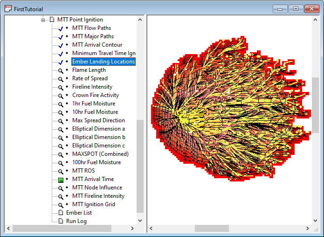This screenshot has width=324, height=237.
Task: Click the Run Log document icon
Action: point(61,221)
